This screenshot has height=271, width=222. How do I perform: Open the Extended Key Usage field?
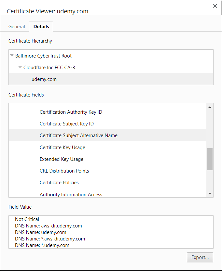(61, 159)
